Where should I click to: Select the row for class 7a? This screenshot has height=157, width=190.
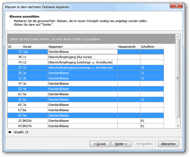(85, 105)
